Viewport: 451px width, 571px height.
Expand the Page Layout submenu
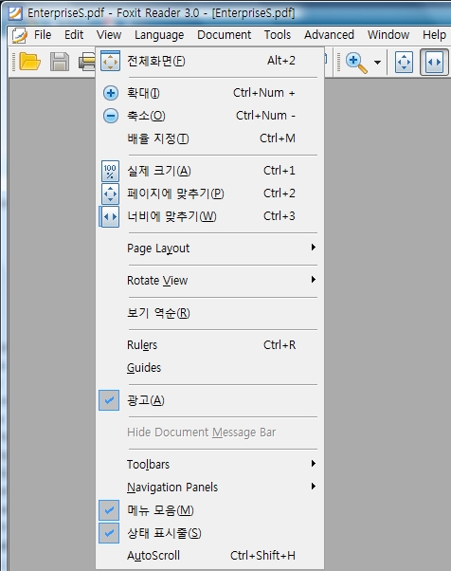click(x=210, y=249)
